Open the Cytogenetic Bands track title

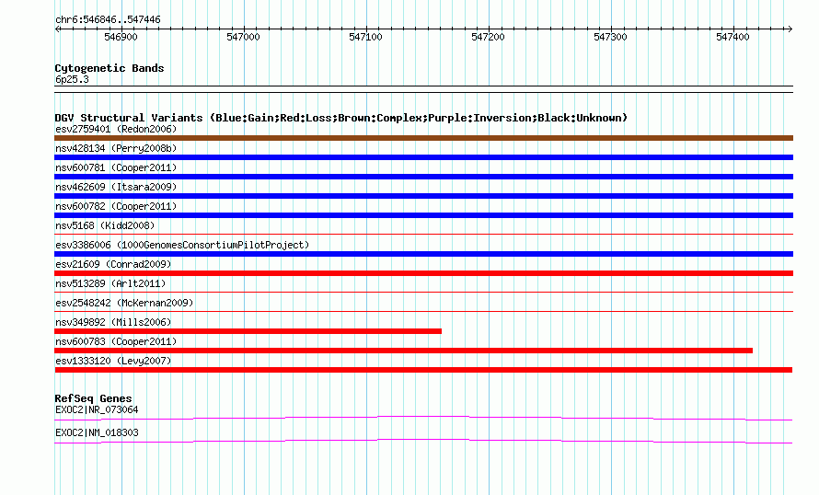110,68
